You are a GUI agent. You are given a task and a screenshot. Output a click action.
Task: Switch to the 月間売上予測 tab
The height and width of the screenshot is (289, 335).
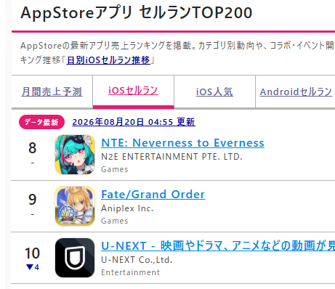click(x=52, y=91)
